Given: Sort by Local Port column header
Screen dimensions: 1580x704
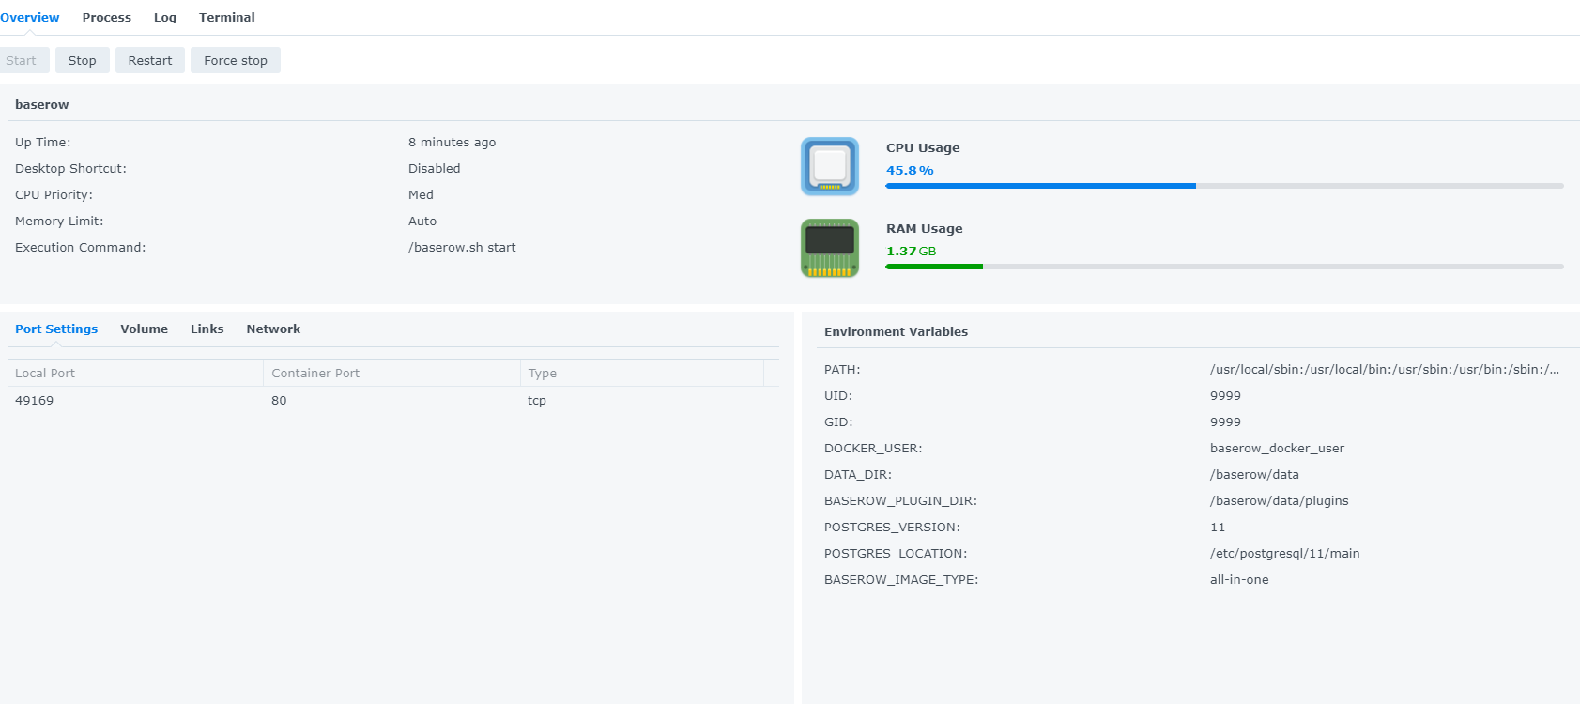Looking at the screenshot, I should point(135,373).
